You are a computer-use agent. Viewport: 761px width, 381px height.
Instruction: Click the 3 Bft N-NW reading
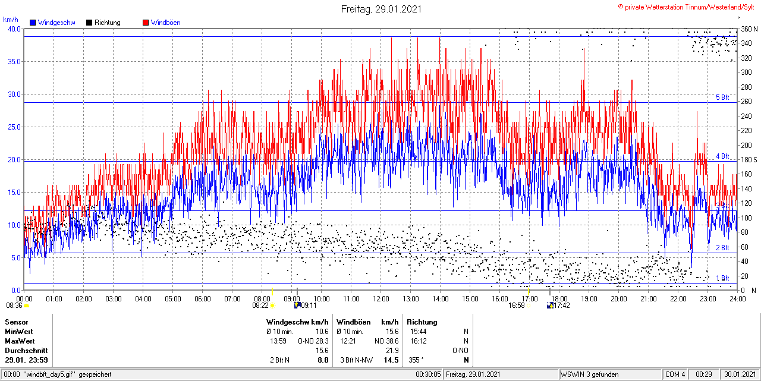pyautogui.click(x=356, y=360)
